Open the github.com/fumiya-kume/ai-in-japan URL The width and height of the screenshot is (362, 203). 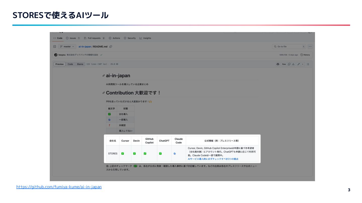[x=59, y=187]
